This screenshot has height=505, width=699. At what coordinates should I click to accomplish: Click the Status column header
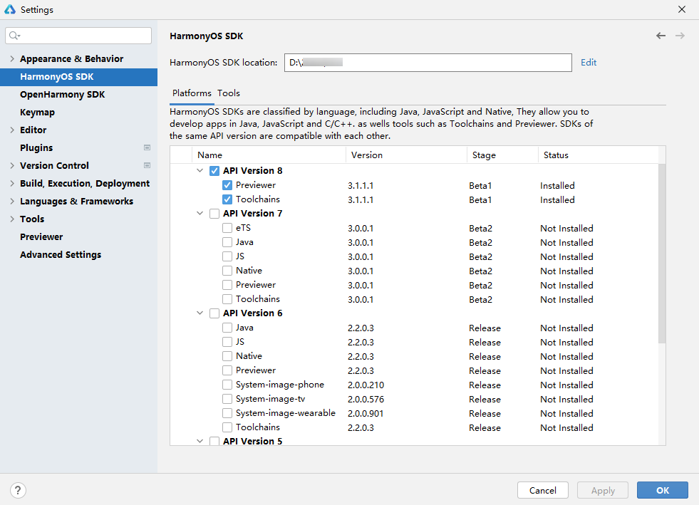pyautogui.click(x=599, y=155)
